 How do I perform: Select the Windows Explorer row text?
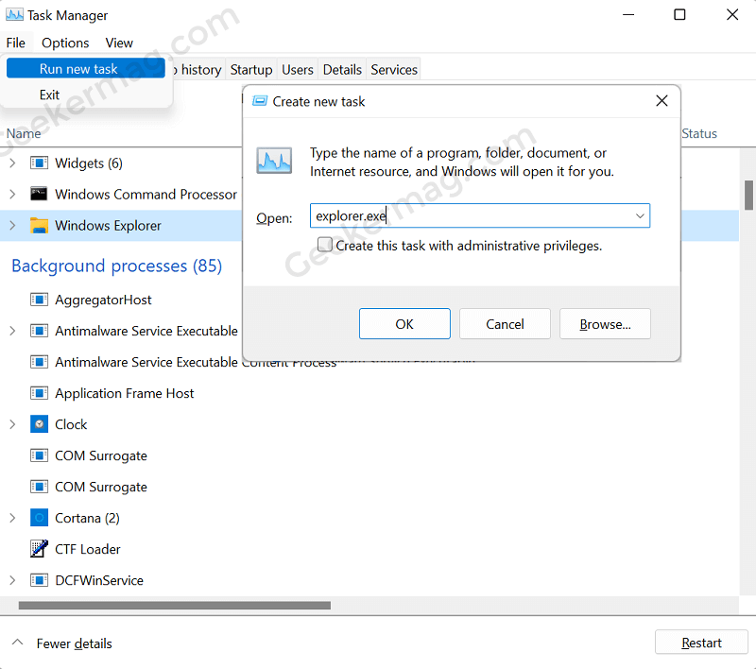coord(108,226)
